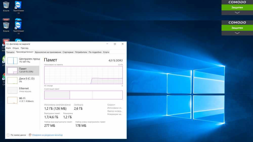Go to Хронология на приложение tab
This screenshot has width=253, height=142.
(x=48, y=52)
